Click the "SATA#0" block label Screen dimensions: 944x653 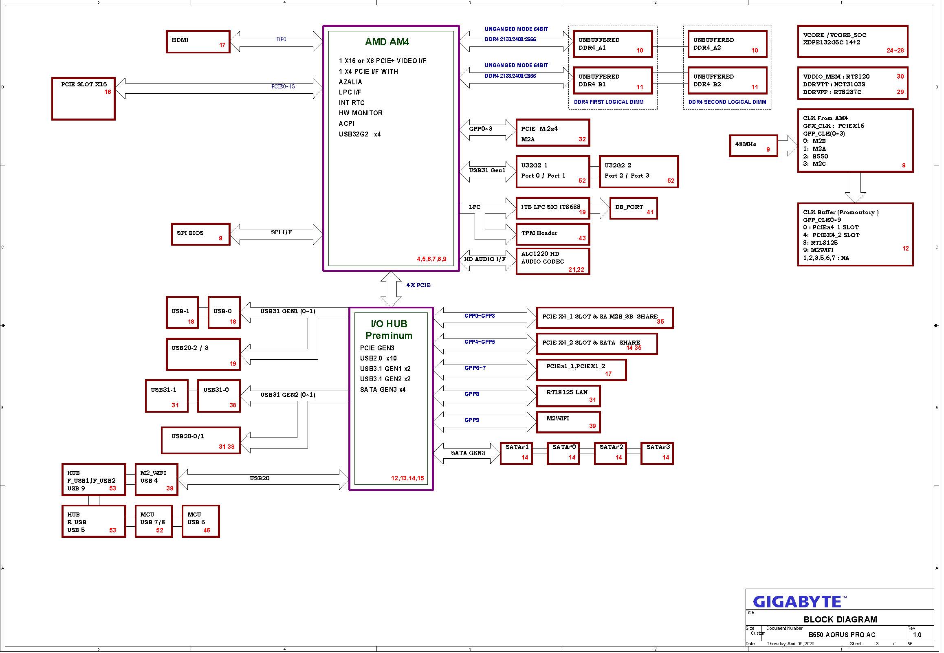tap(564, 447)
